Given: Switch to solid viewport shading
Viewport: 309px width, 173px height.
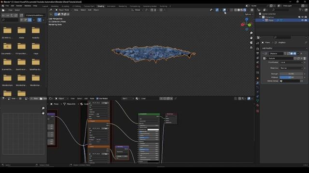Looking at the screenshot, I should 239,10.
